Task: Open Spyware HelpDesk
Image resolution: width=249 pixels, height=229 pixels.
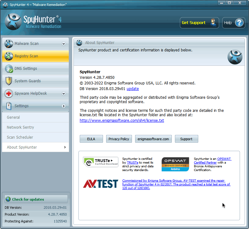Action: (x=35, y=93)
